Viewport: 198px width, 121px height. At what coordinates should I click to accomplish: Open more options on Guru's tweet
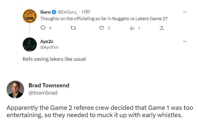click(185, 12)
